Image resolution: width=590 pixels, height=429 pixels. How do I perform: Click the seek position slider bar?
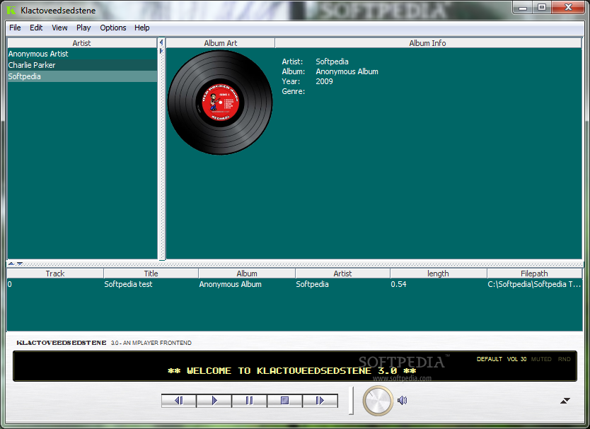(351, 401)
